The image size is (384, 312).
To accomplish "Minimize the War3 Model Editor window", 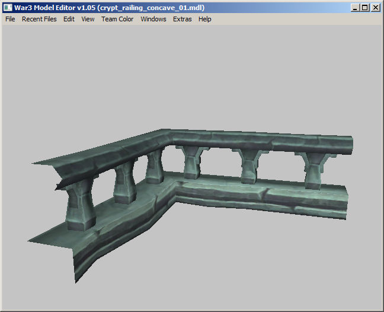I will (x=355, y=8).
